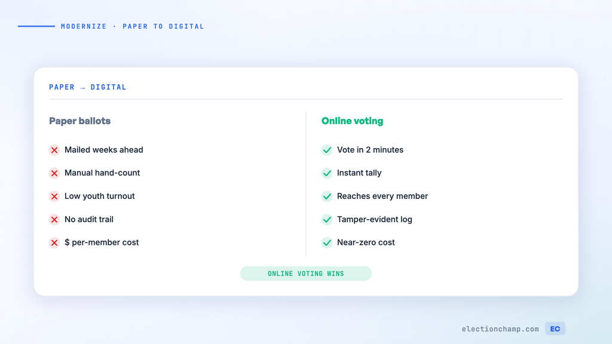Click the ONLINE VOTING WINS pill
Viewport: 612px width, 344px height.
[x=306, y=274]
